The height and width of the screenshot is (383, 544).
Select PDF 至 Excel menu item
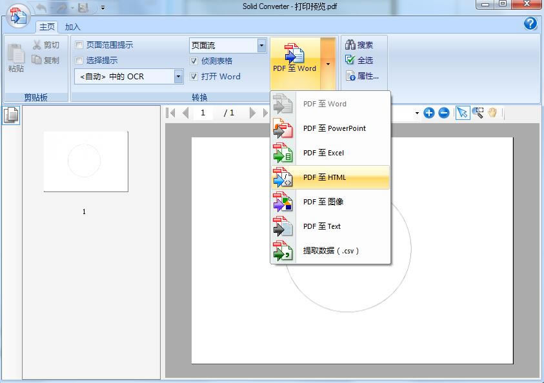330,153
